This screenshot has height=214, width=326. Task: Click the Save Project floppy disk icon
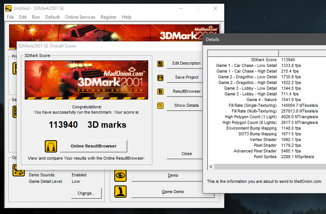point(160,78)
